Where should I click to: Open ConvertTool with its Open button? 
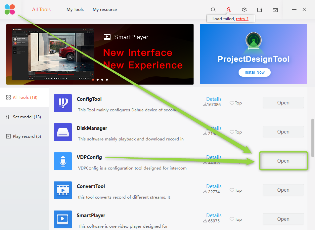pyautogui.click(x=283, y=190)
